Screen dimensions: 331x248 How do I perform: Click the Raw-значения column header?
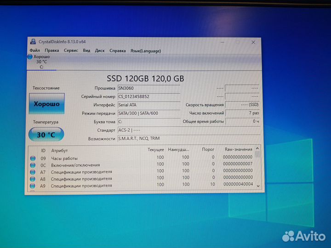click(x=238, y=149)
